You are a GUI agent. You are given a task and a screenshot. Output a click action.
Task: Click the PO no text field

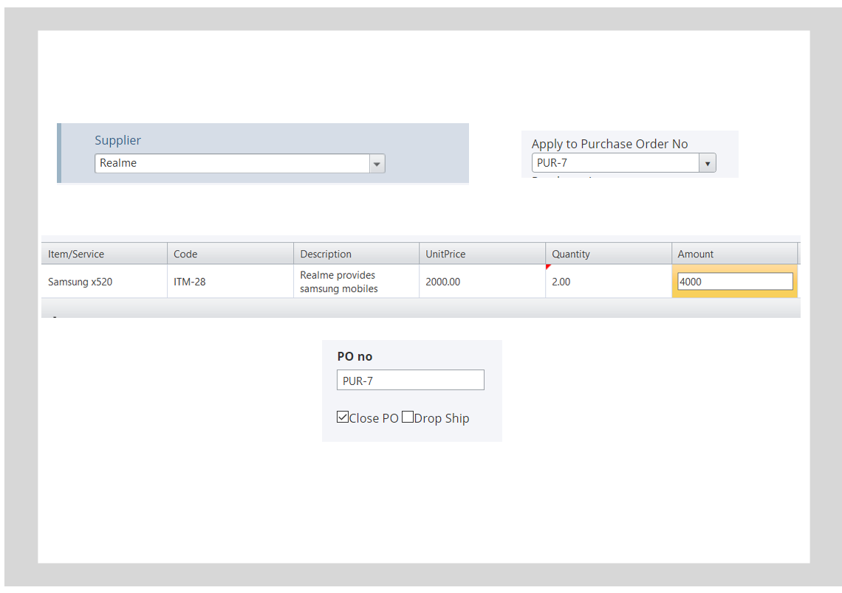tap(410, 380)
